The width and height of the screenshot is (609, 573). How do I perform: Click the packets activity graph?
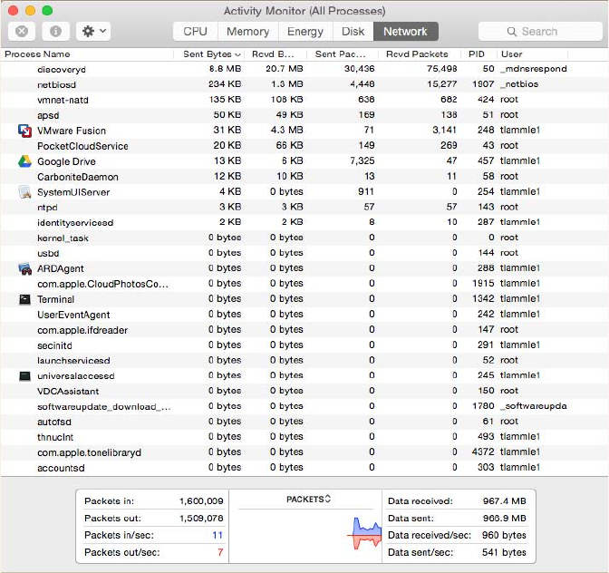pyautogui.click(x=364, y=533)
